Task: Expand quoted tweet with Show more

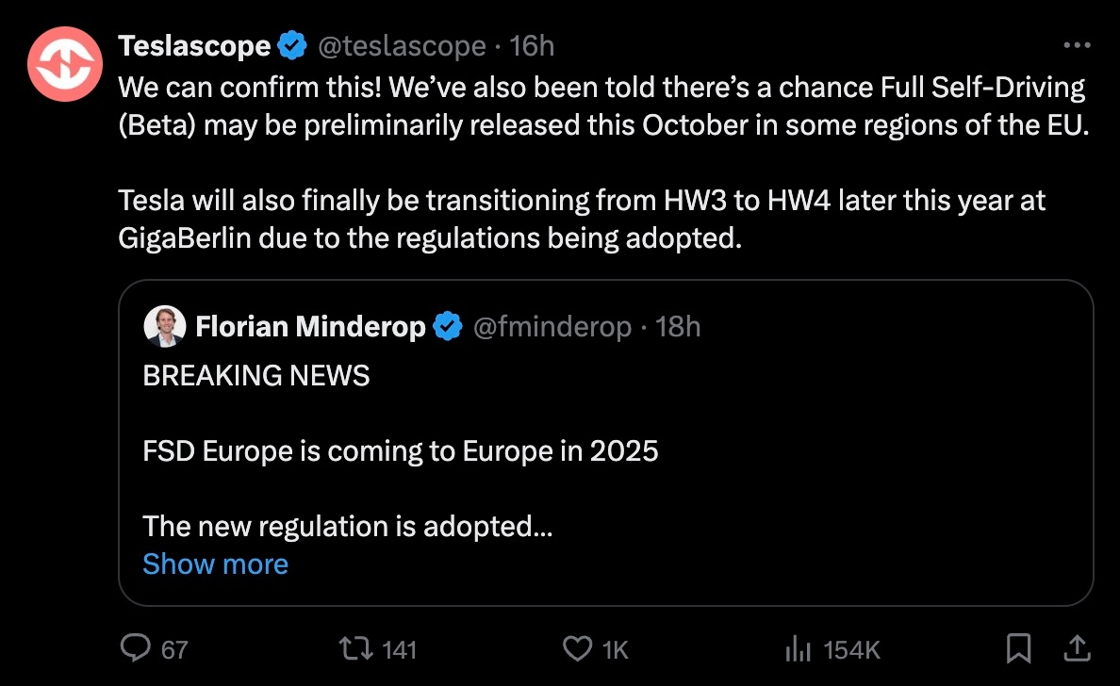Action: [x=215, y=563]
